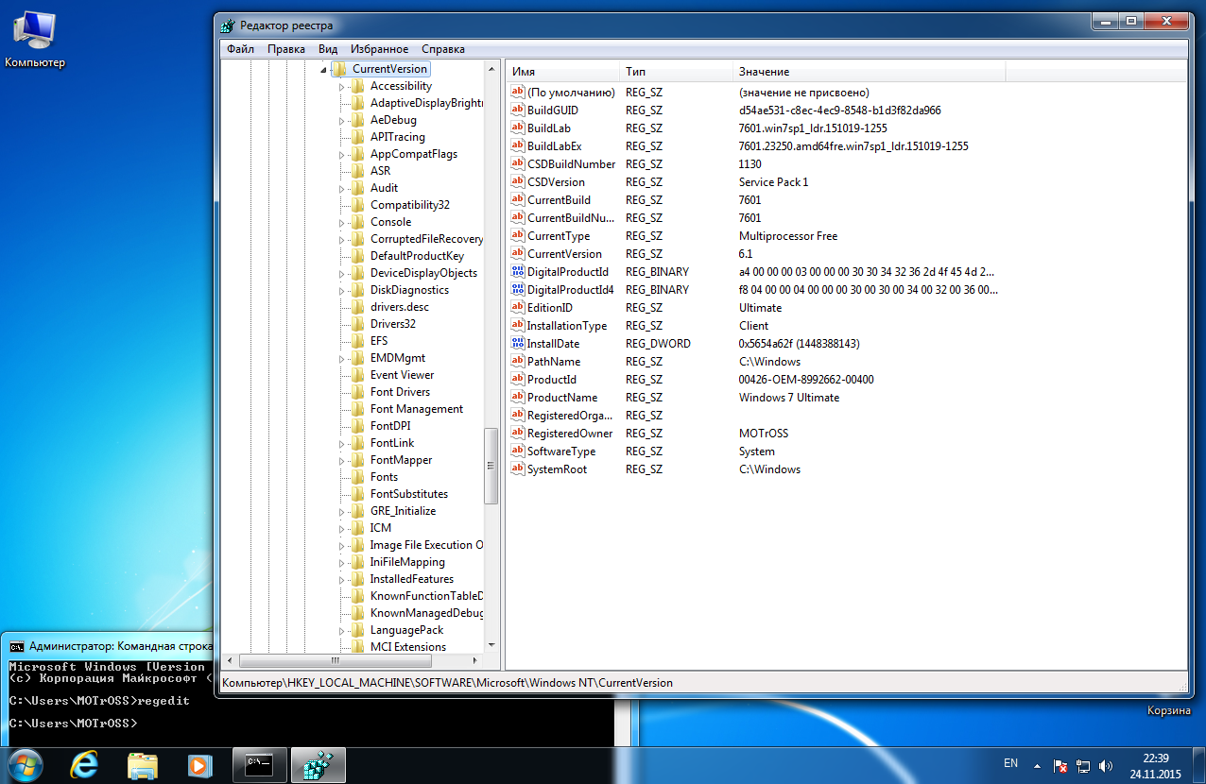Select the ProductId value name

tap(551, 380)
